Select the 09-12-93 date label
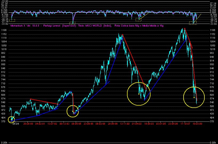The image size is (218, 144). click(64, 124)
